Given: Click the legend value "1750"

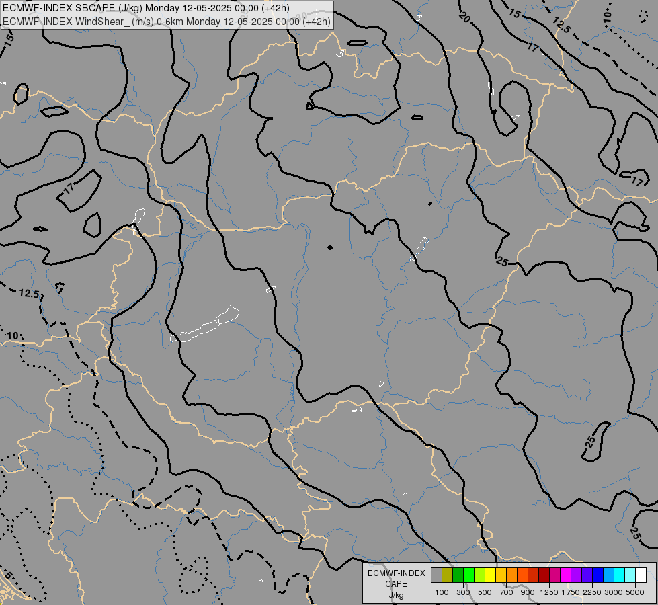Looking at the screenshot, I should pyautogui.click(x=571, y=592).
